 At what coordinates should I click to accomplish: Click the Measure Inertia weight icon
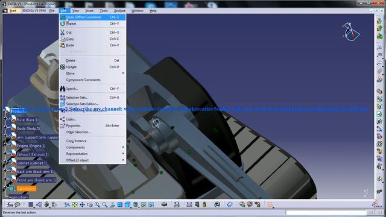pyautogui.click(x=204, y=204)
